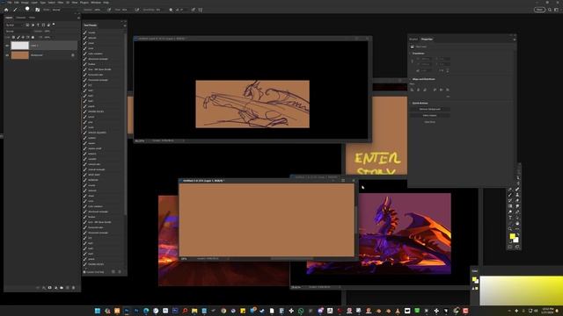
Task: Select the Hand tool
Action: pyautogui.click(x=517, y=222)
